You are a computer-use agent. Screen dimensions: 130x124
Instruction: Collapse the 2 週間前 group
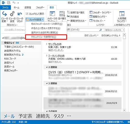47,67
